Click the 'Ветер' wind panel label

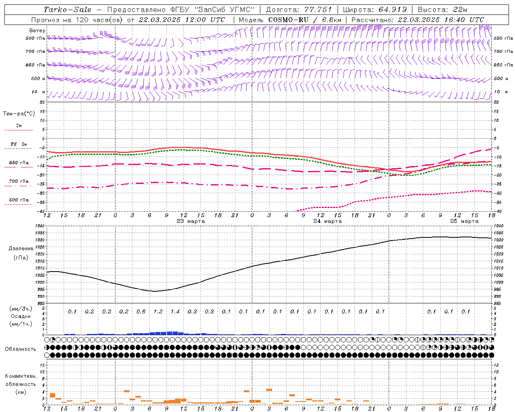coord(37,31)
